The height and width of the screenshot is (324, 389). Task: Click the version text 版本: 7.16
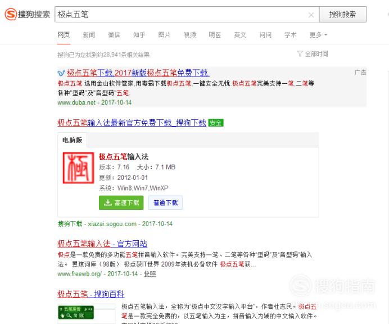point(114,167)
